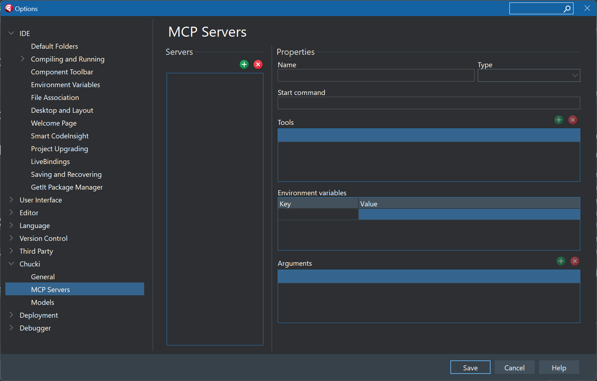The image size is (597, 381).
Task: Expand the Compiling and Running section
Action: coord(22,59)
